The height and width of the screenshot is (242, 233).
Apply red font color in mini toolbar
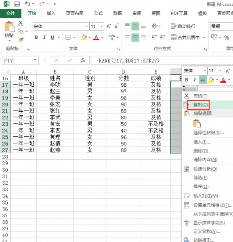(223, 80)
